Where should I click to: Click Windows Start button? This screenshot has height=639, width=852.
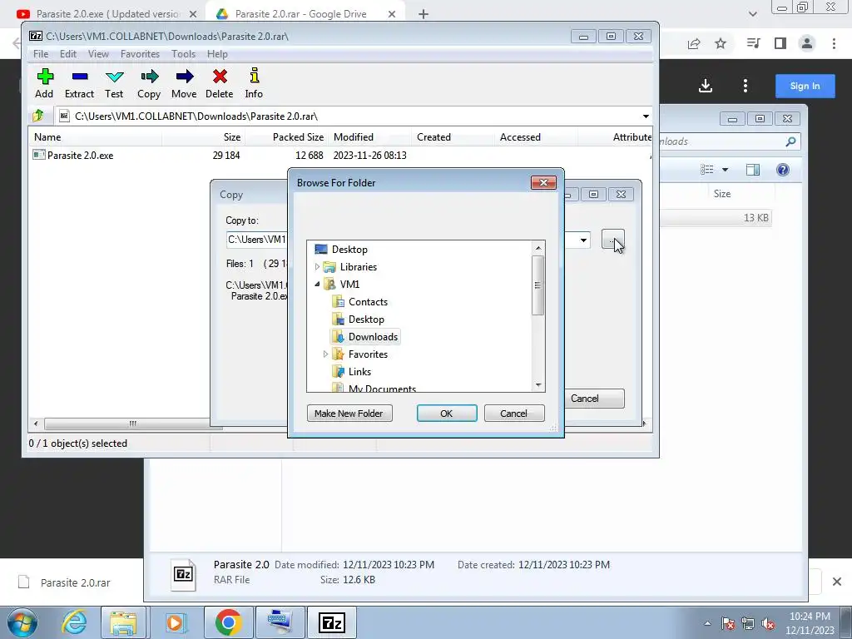[22, 622]
